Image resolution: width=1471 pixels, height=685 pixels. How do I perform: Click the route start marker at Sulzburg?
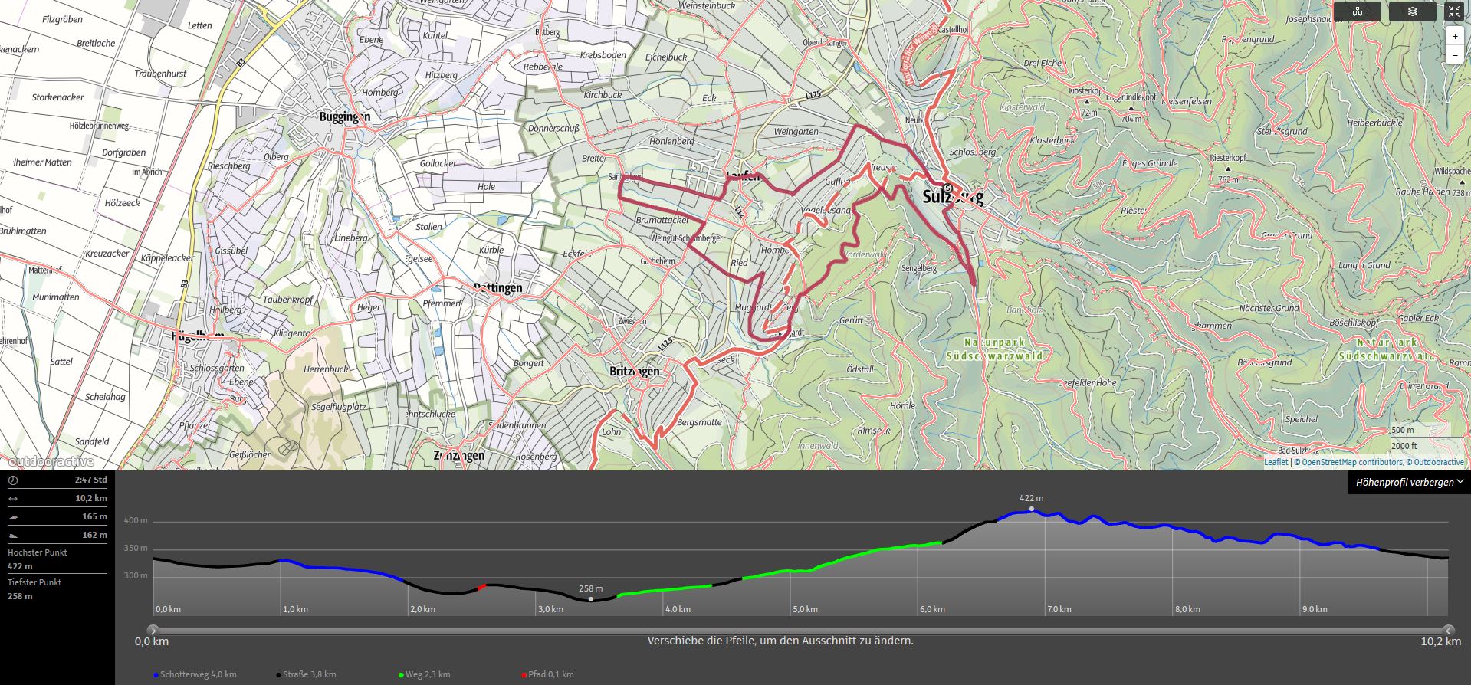point(947,188)
